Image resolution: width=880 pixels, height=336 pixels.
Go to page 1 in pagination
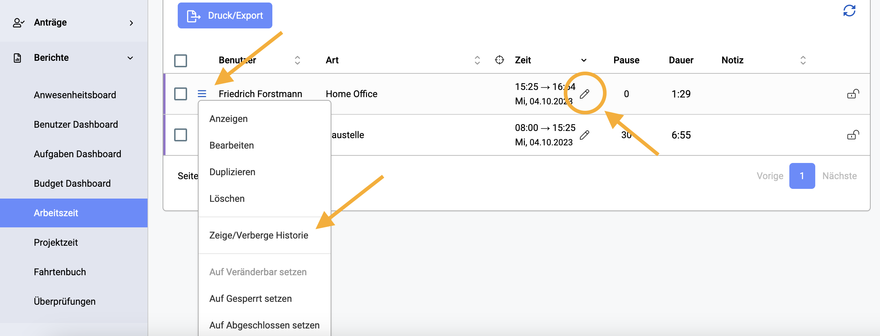pyautogui.click(x=802, y=176)
